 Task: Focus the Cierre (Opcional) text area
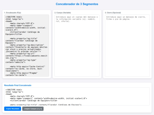pyautogui.click(x=127, y=45)
